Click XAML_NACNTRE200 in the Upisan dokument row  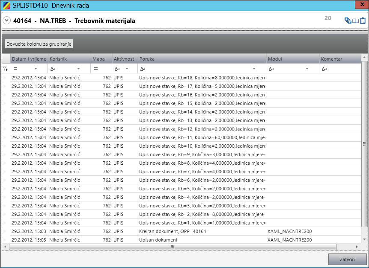[x=289, y=240]
